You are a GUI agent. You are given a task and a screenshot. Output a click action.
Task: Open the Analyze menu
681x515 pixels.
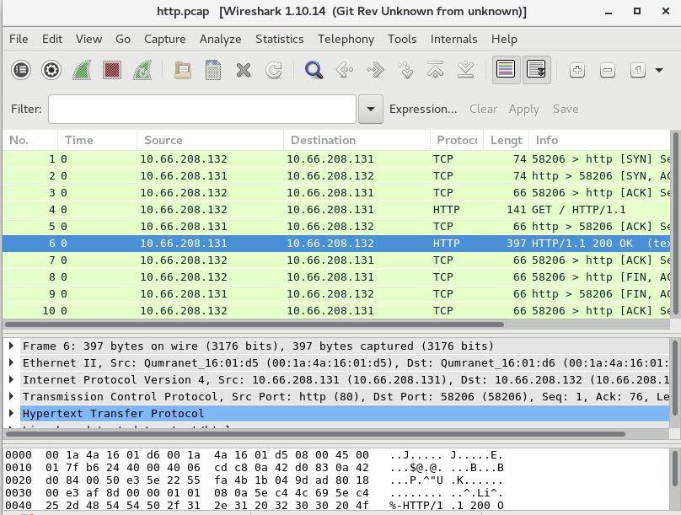(x=220, y=39)
